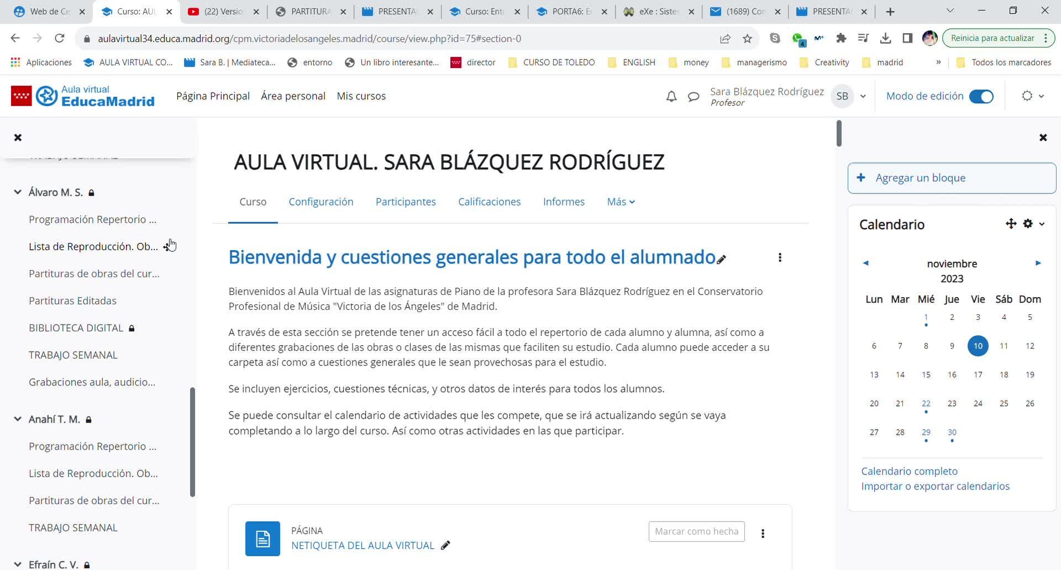Switch to the Informes tab

(564, 202)
